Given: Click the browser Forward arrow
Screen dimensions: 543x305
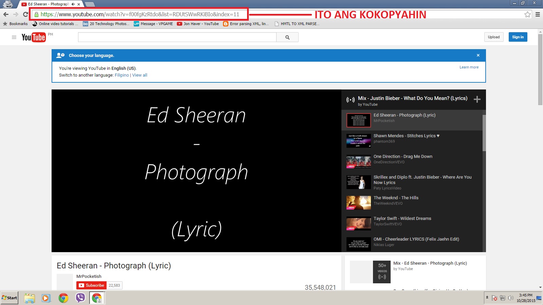Looking at the screenshot, I should 16,14.
